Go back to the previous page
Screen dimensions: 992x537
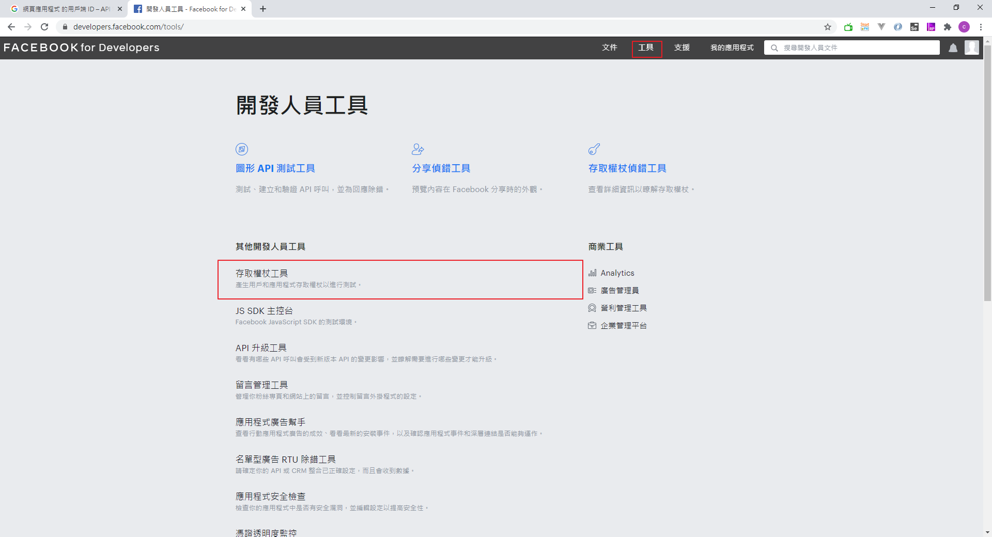11,27
